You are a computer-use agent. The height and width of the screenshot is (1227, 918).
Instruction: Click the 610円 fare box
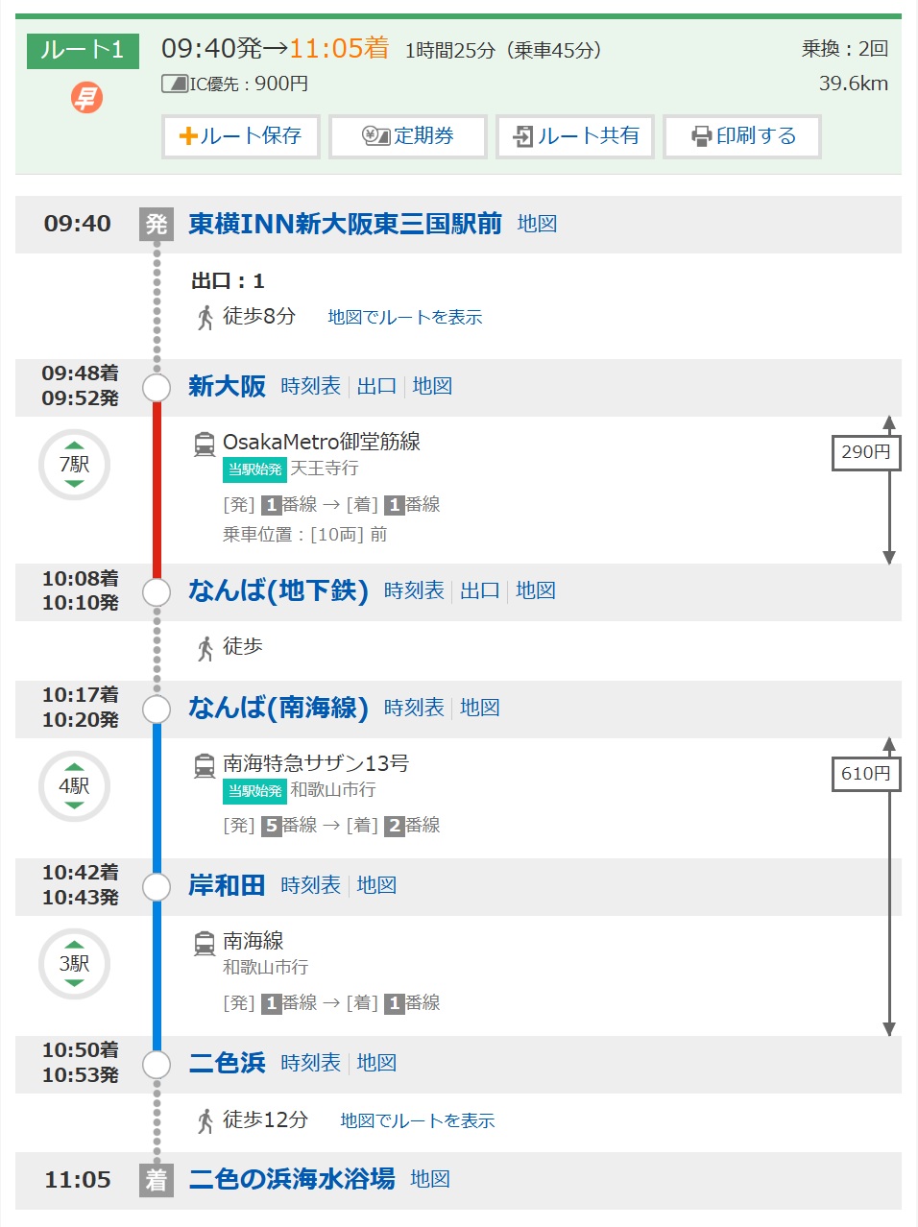pos(865,774)
